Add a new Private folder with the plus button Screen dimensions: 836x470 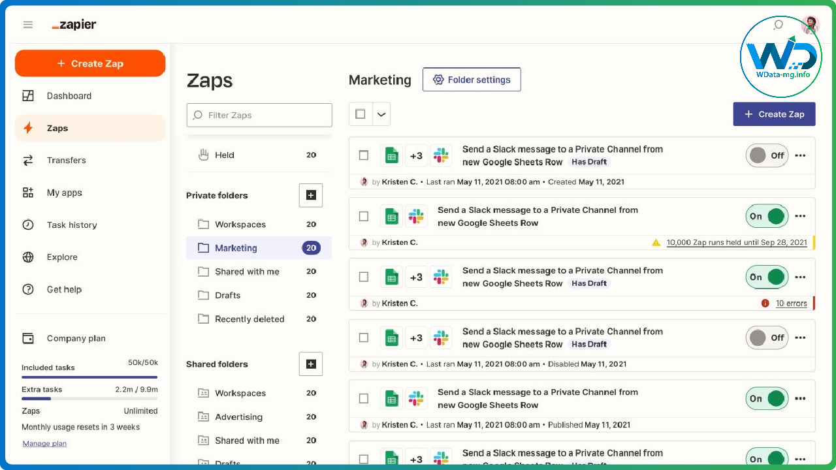pos(311,195)
